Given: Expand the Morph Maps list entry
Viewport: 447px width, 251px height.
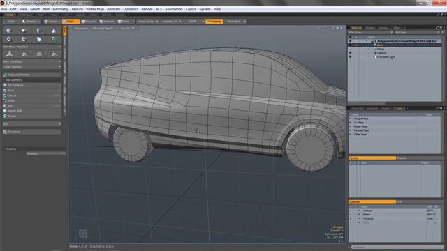Looking at the screenshot, I should point(351,126).
